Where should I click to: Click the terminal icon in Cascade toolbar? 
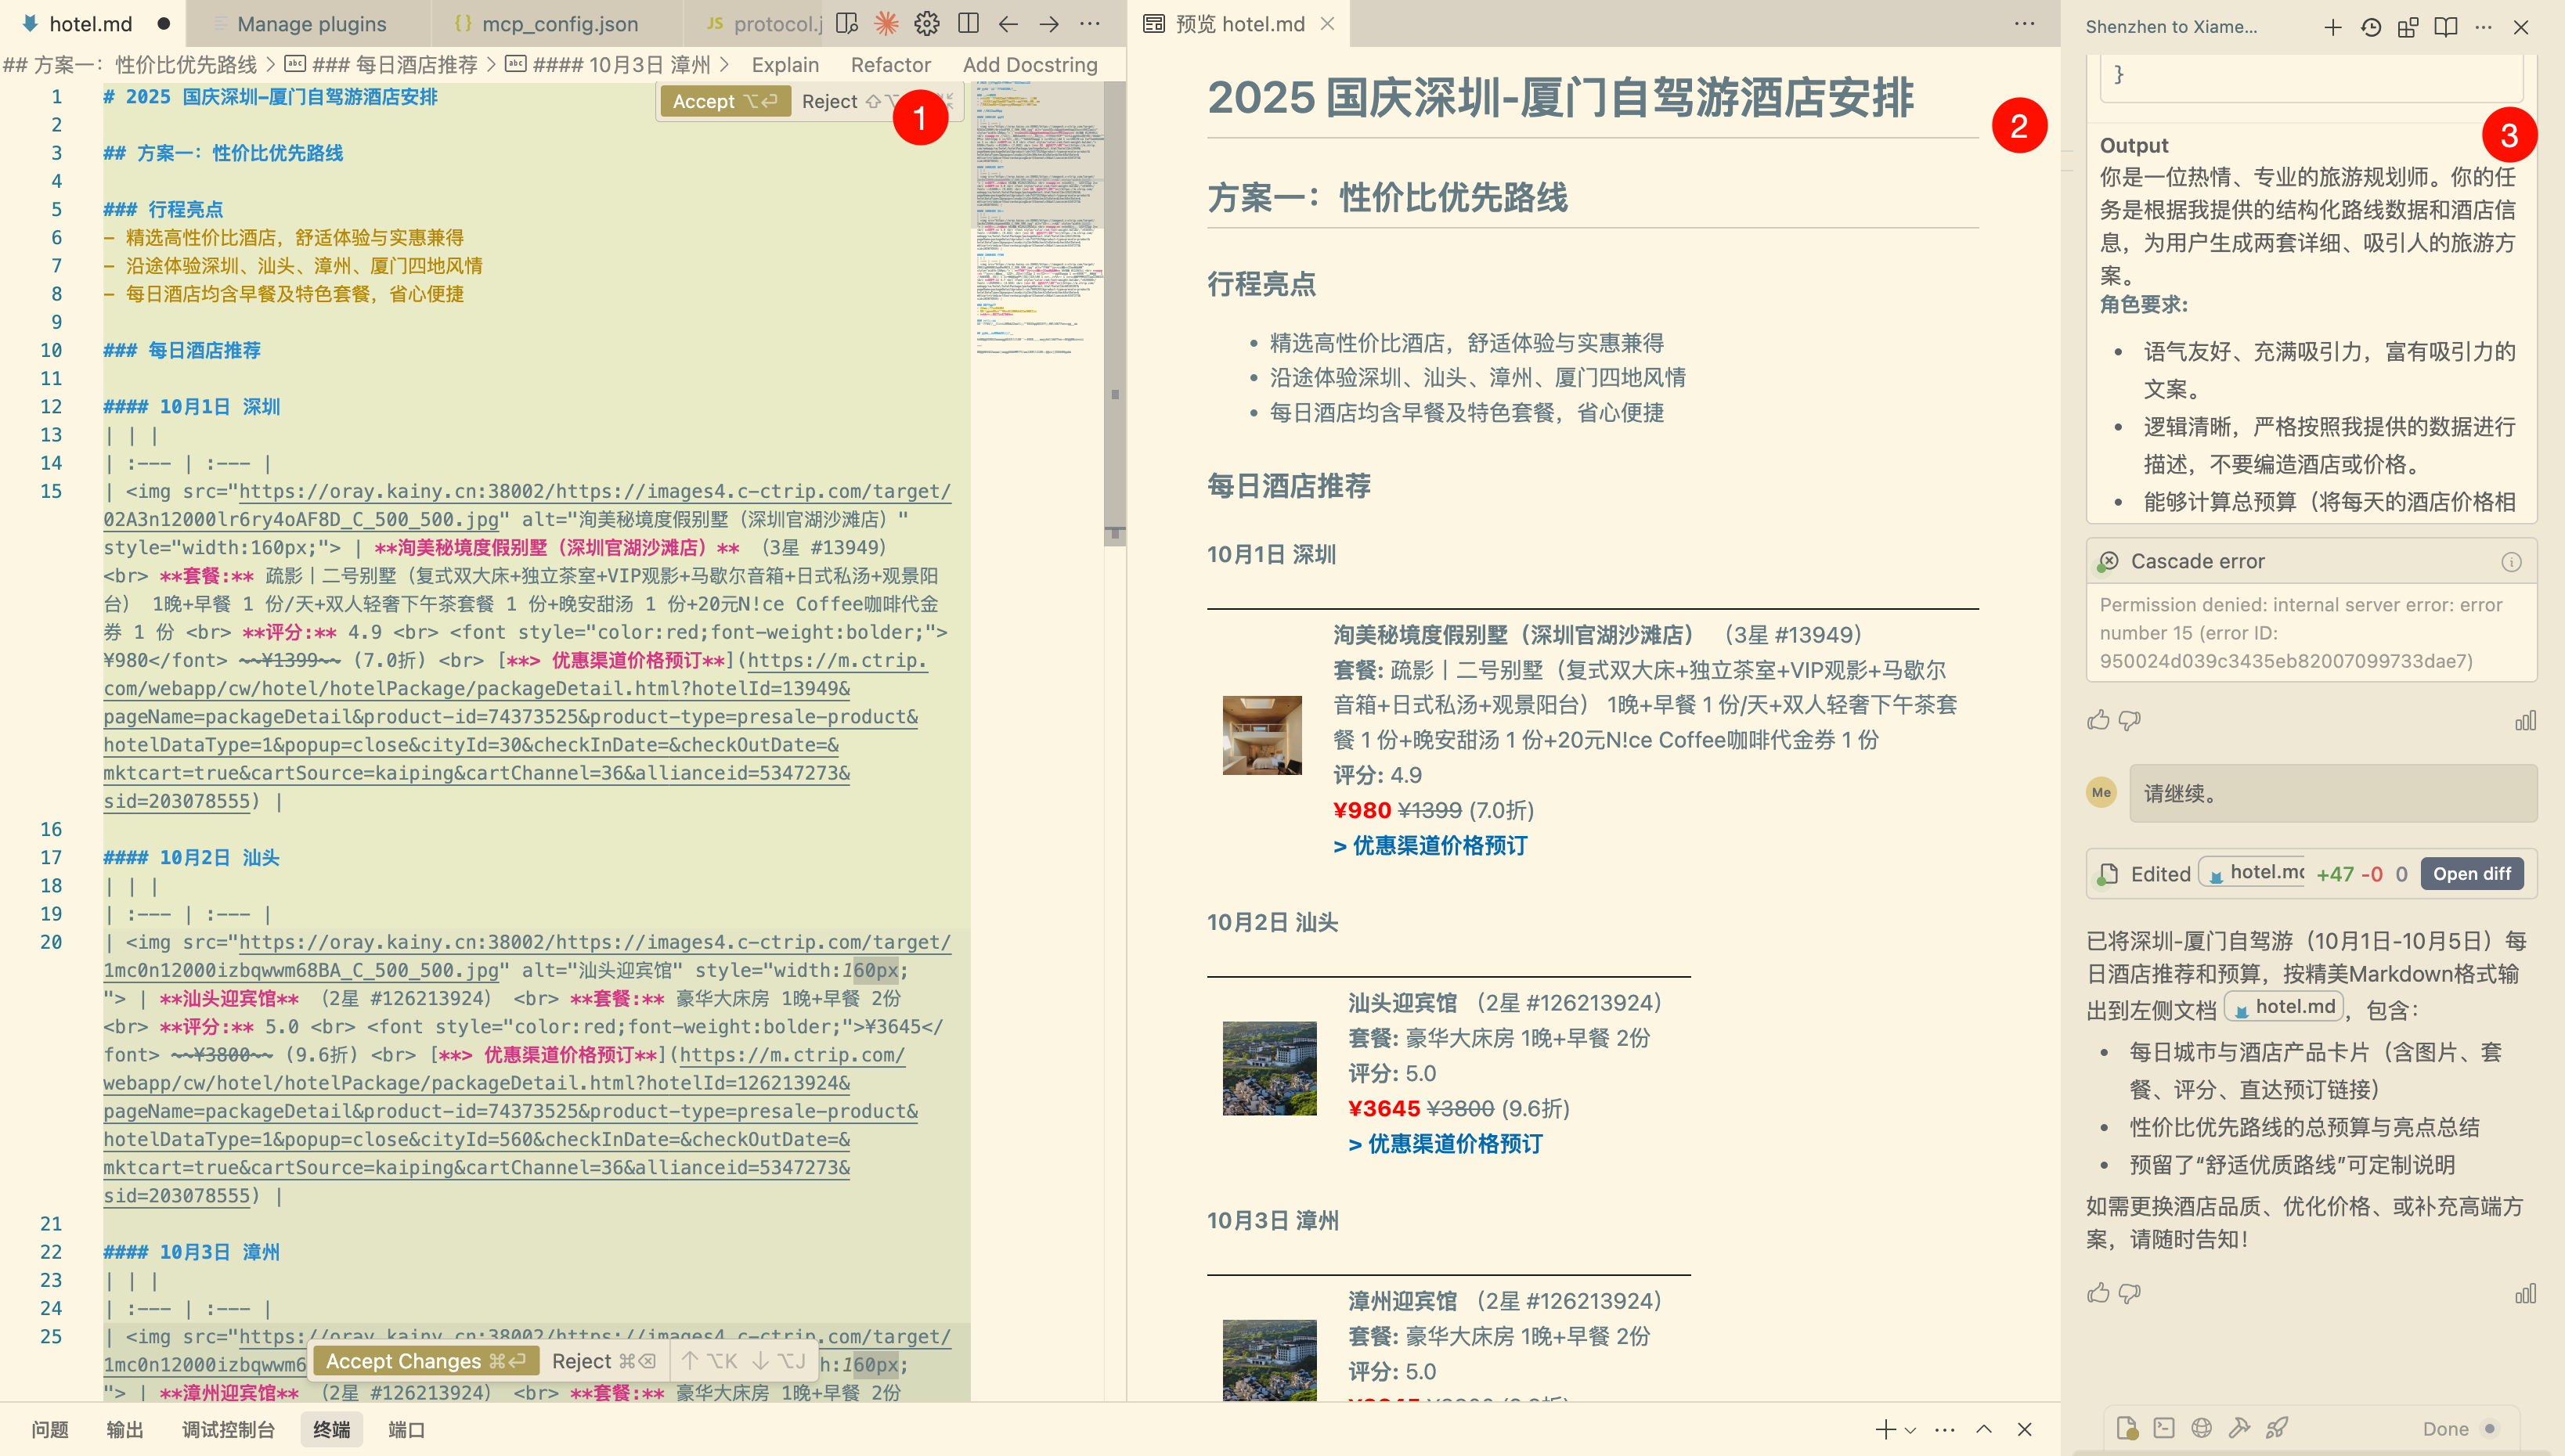[2164, 1428]
